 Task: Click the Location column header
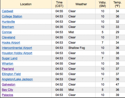tap(26, 4)
